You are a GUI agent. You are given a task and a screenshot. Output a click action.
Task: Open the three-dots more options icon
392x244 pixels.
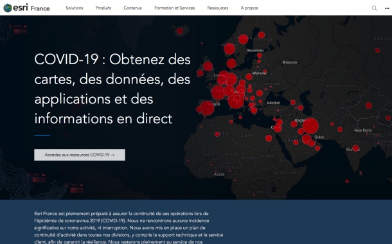coord(387,8)
